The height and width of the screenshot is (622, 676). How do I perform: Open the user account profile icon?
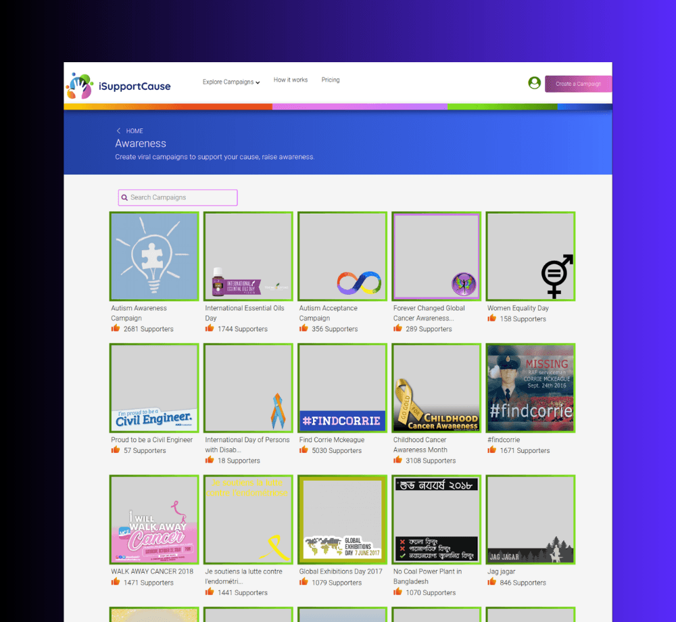(x=534, y=82)
